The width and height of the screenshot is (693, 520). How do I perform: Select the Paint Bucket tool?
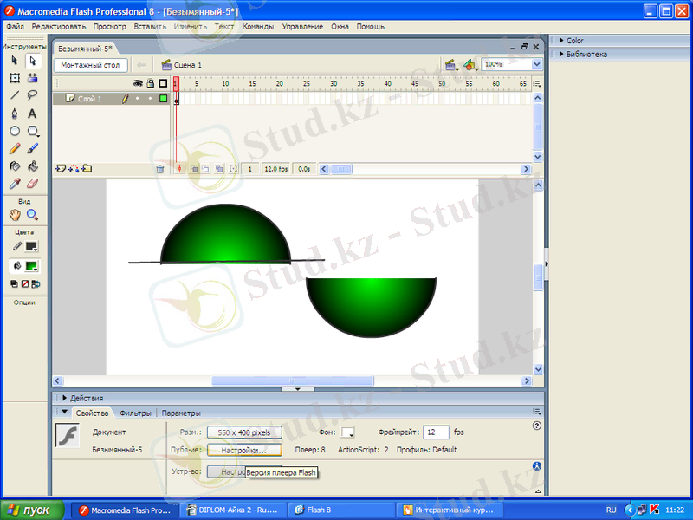tap(33, 166)
